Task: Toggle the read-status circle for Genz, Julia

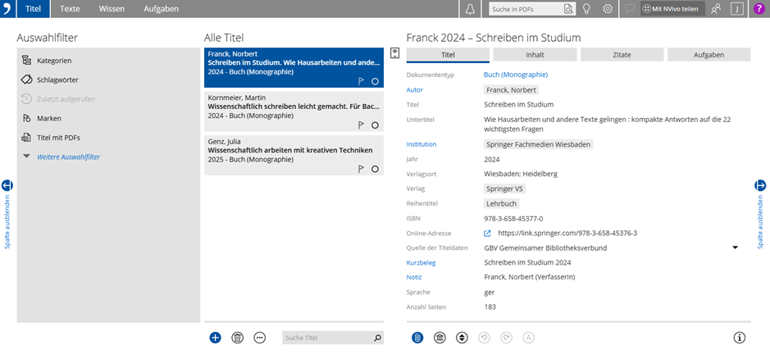Action: coord(375,169)
